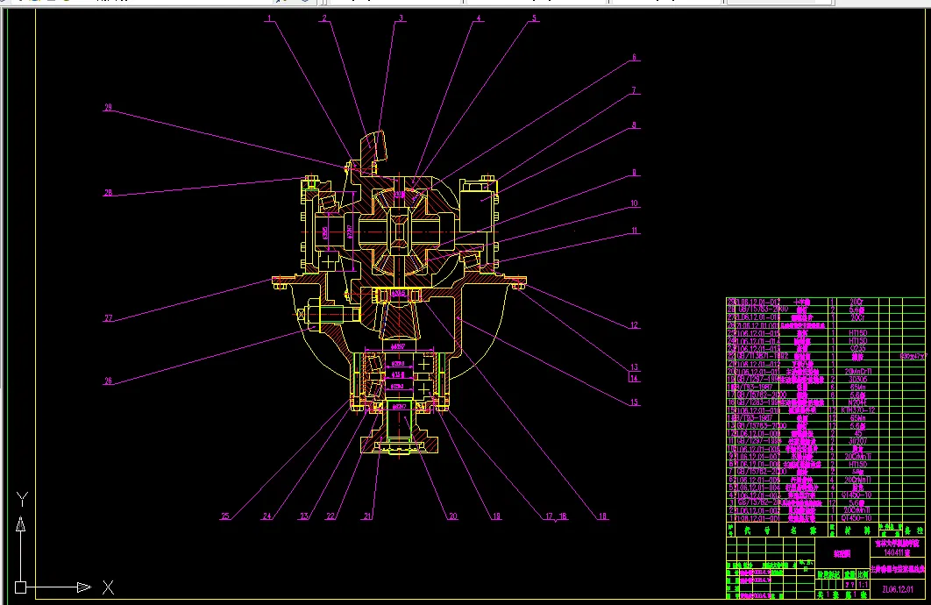Select part callout number 3
The height and width of the screenshot is (605, 931).
coord(401,18)
